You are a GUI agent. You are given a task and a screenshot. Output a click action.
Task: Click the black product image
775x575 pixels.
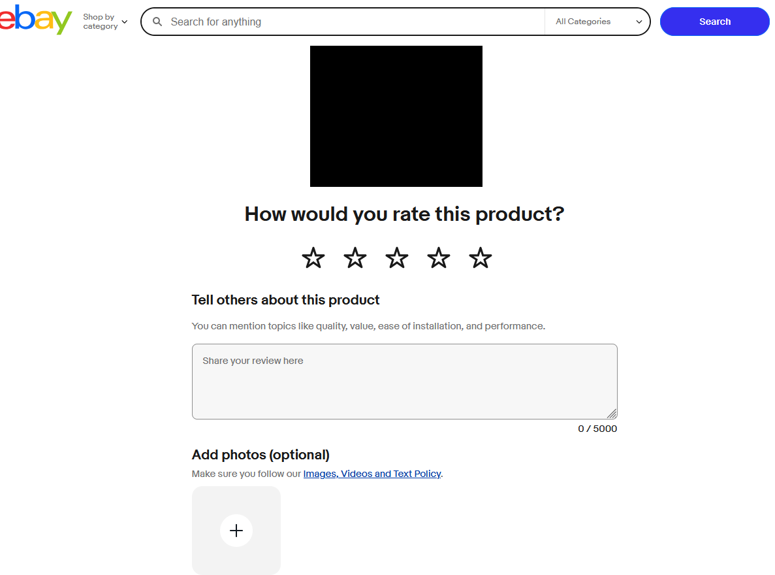coord(396,116)
